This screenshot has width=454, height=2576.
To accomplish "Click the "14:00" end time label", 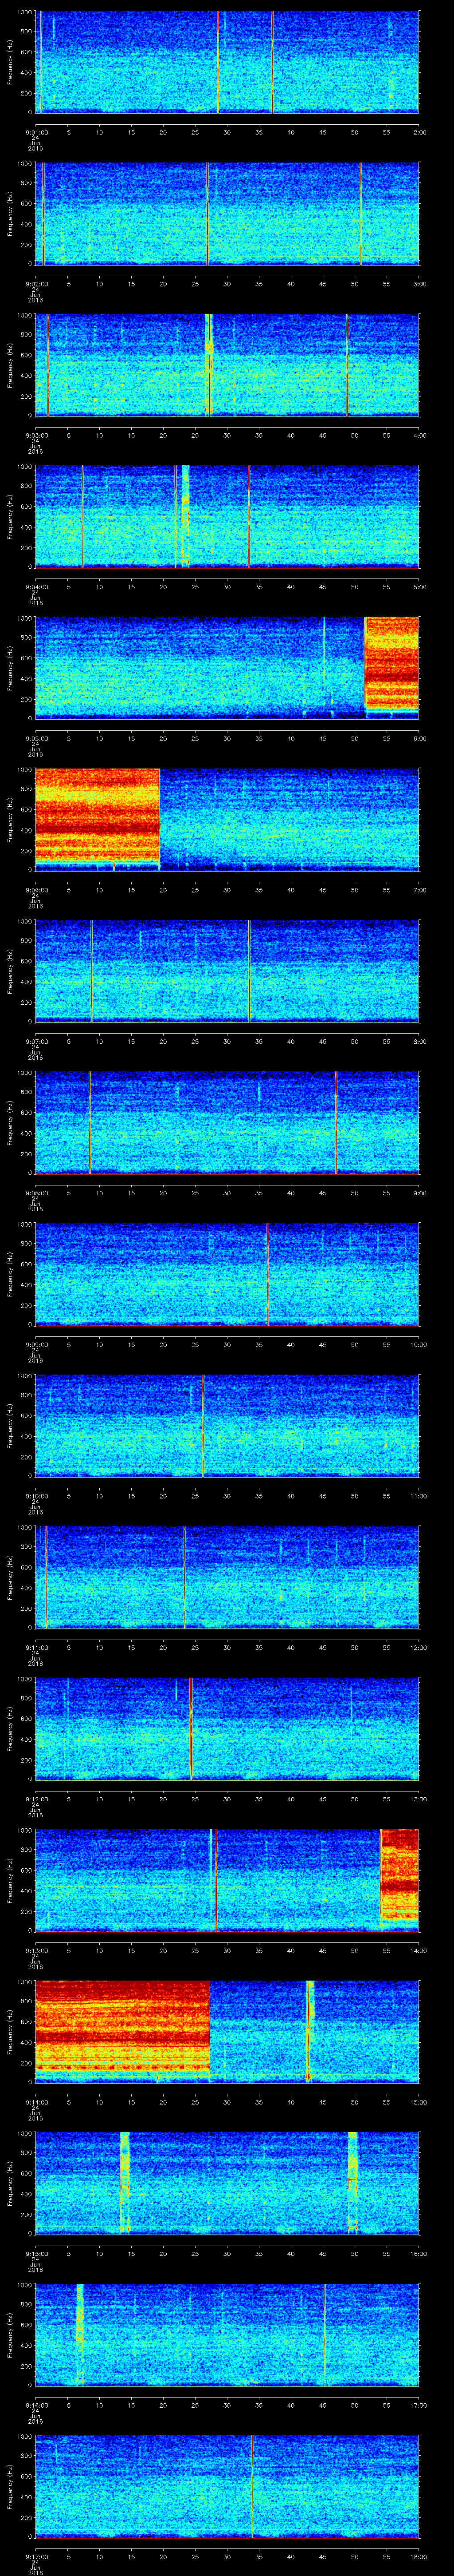I will [418, 1950].
